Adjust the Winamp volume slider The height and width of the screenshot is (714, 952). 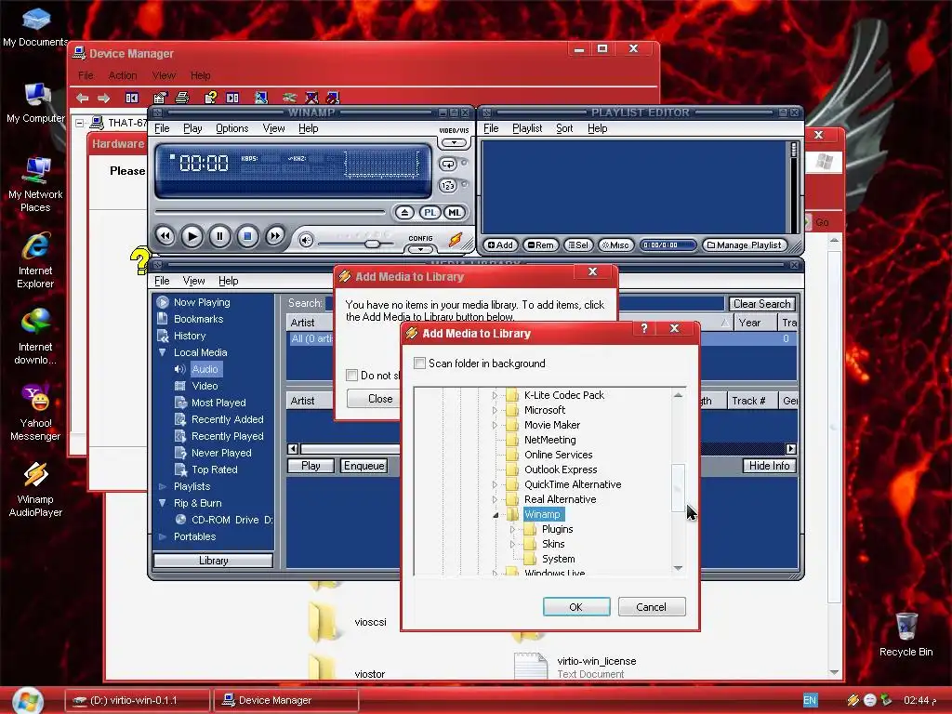372,244
